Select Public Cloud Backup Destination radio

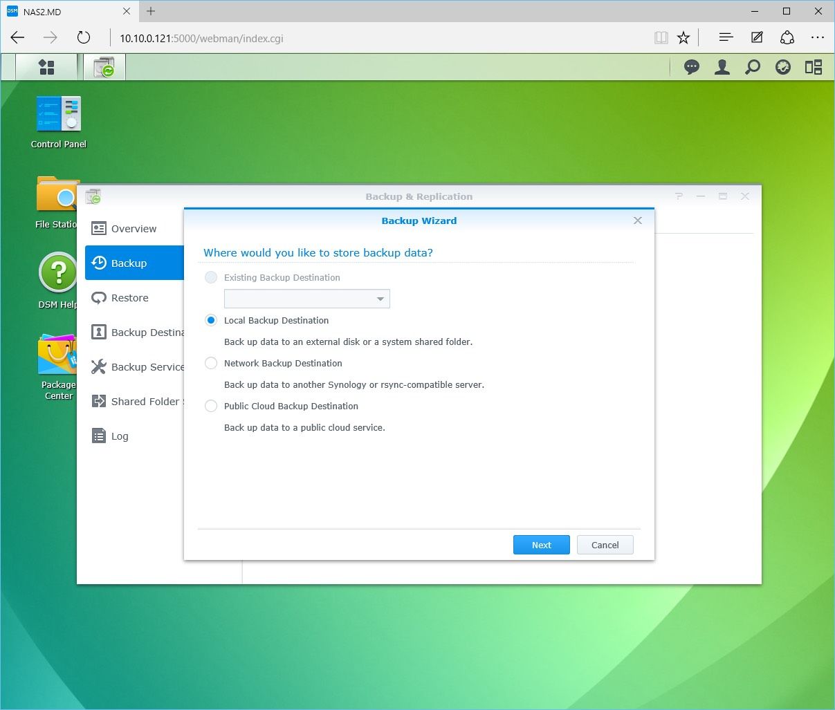tap(211, 406)
